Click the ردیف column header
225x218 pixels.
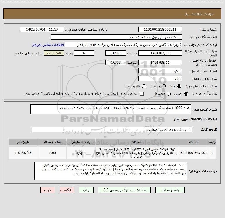click(212, 142)
